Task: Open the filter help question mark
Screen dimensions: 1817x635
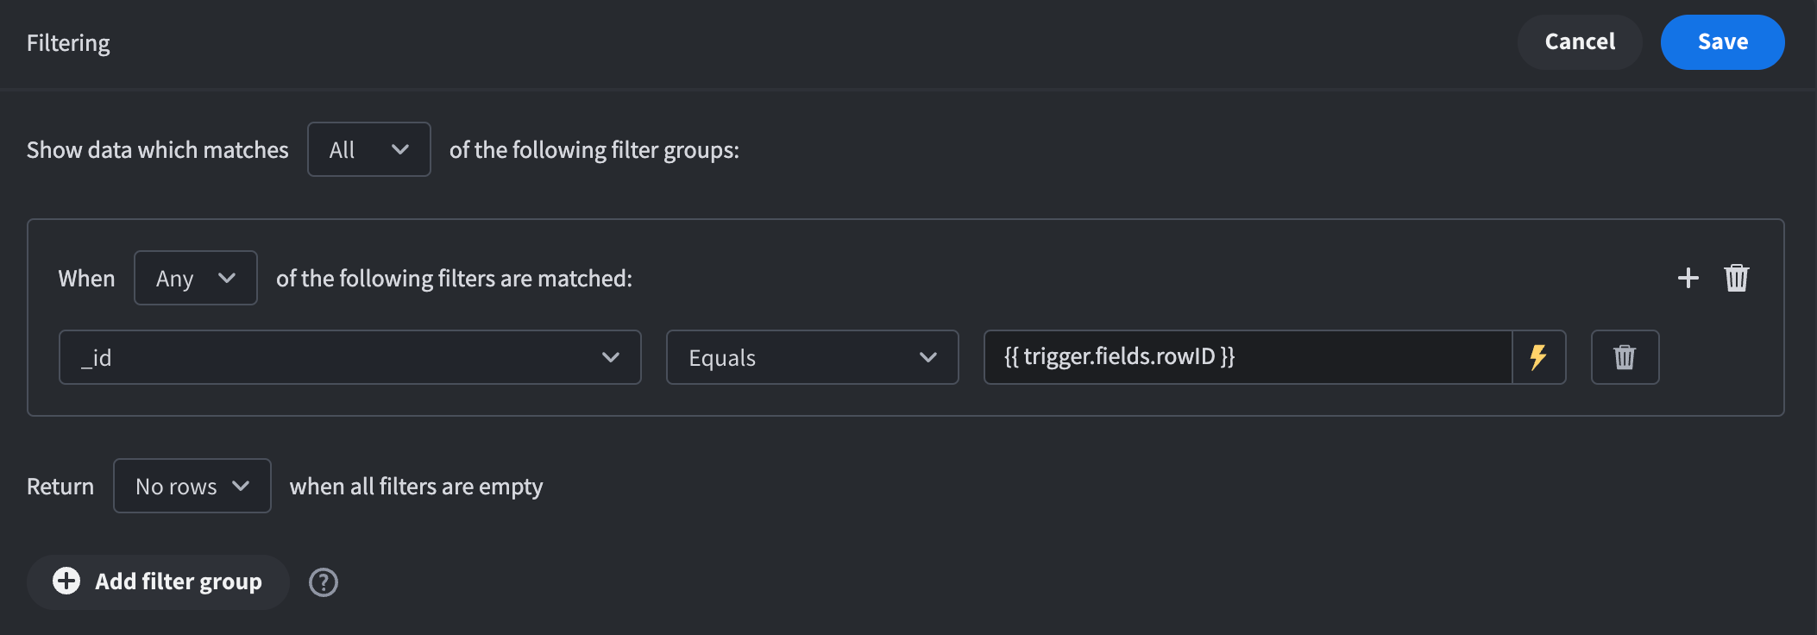Action: click(x=324, y=582)
